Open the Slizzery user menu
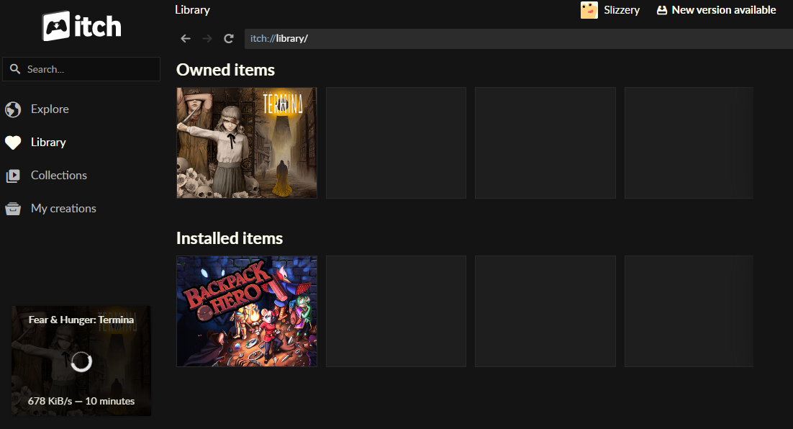Viewport: 793px width, 429px height. pos(622,10)
